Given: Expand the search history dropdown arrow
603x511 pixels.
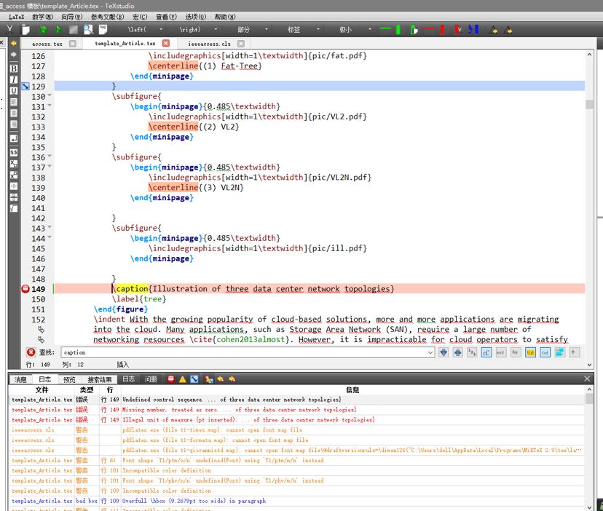Looking at the screenshot, I should click(430, 352).
